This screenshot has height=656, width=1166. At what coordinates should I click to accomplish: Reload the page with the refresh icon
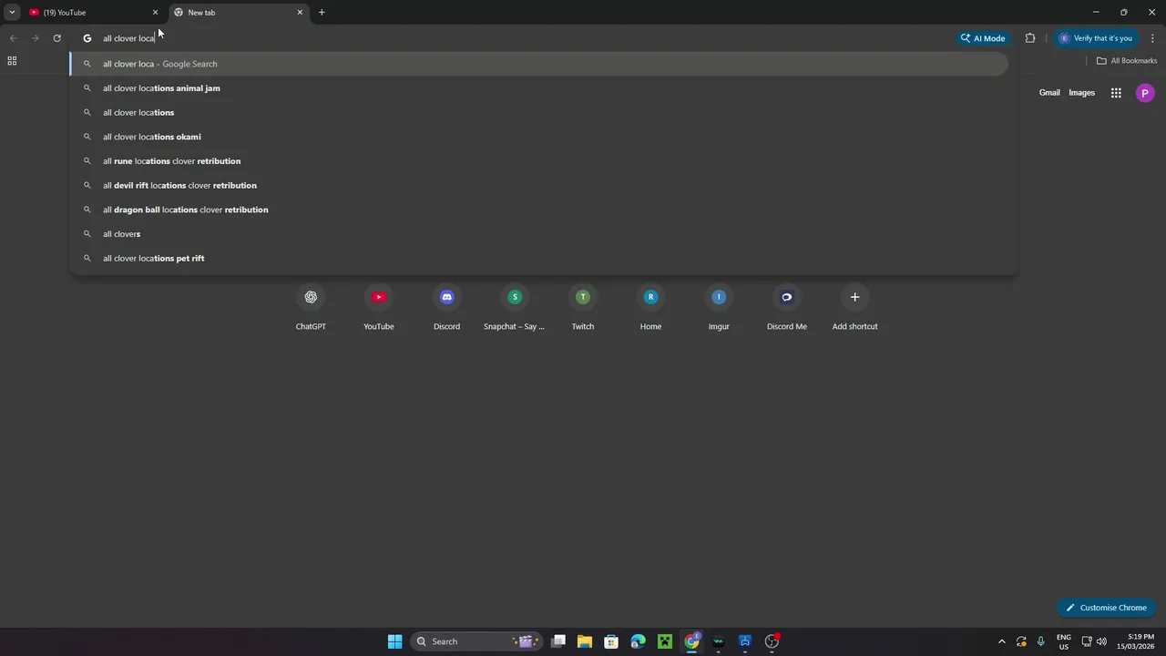pos(56,38)
